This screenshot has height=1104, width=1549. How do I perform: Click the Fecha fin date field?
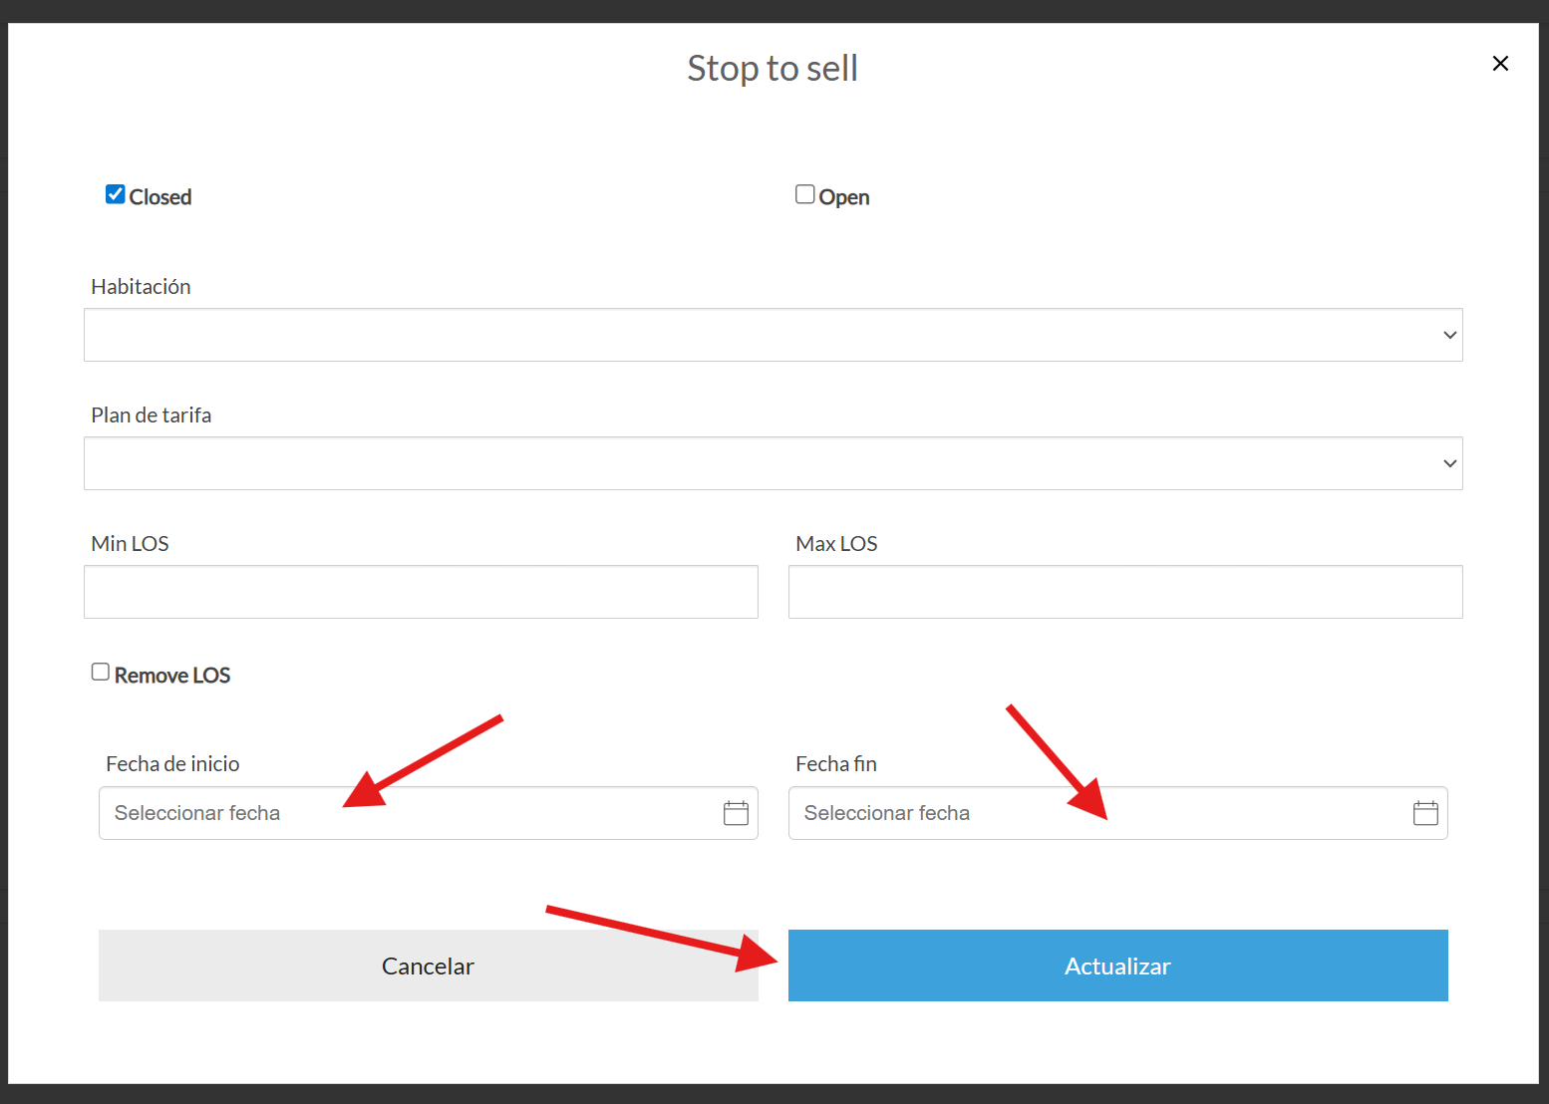coord(1096,813)
